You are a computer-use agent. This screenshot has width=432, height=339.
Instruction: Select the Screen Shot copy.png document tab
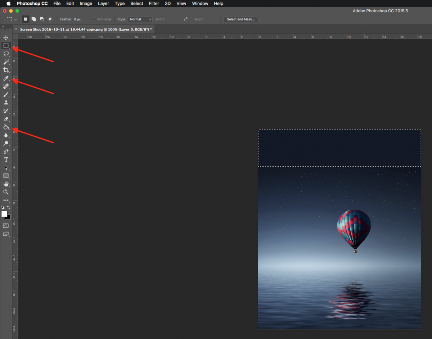(x=84, y=29)
